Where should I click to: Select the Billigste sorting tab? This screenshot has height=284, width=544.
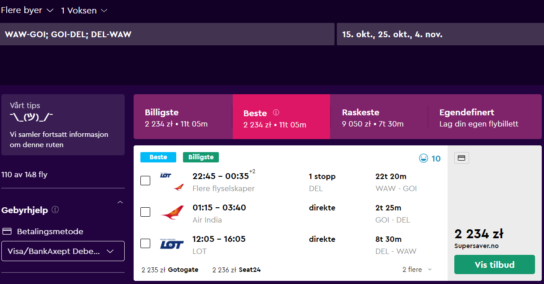point(183,117)
